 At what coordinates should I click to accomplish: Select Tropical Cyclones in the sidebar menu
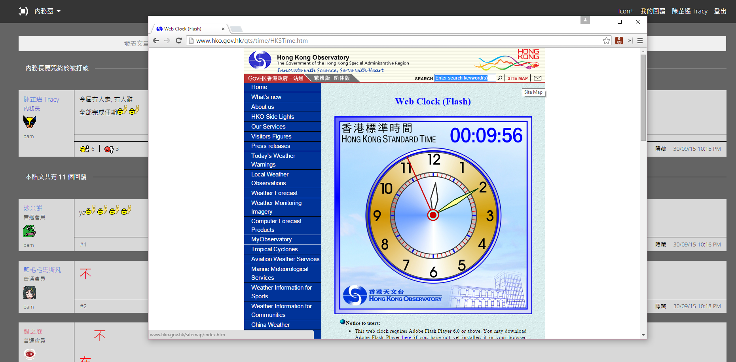(x=274, y=249)
